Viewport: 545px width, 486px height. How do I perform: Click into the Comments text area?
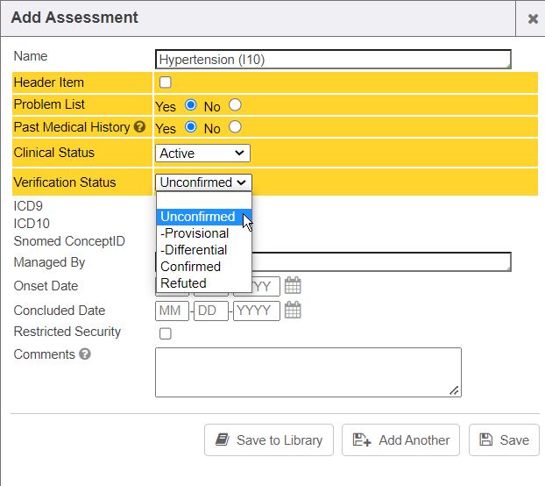308,372
